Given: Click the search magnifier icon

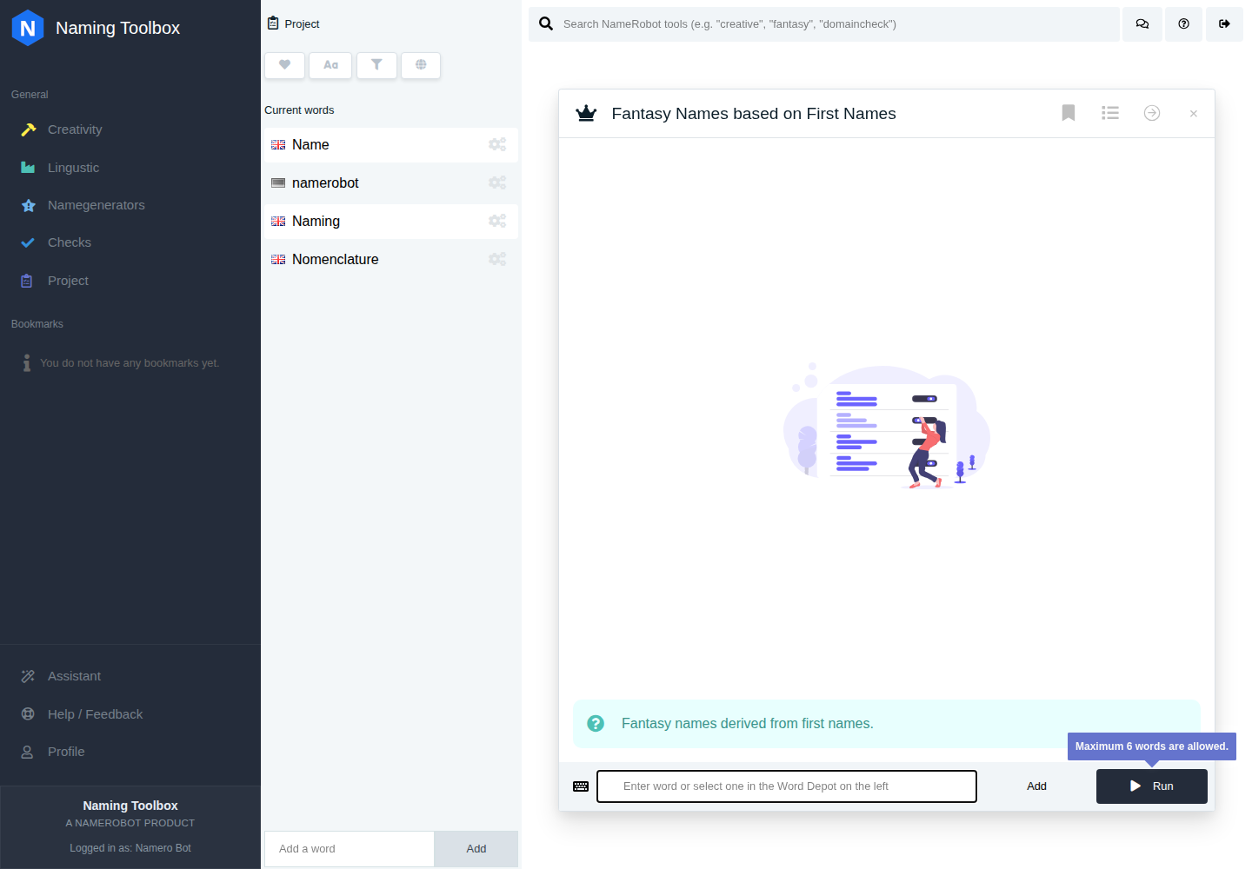Looking at the screenshot, I should [x=546, y=24].
